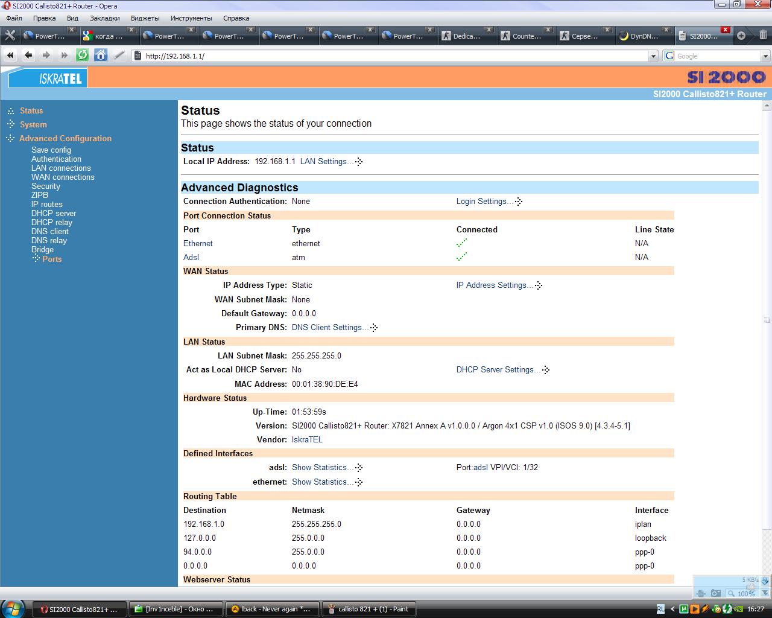
Task: Open the search engine dropdown arrow
Action: click(x=765, y=56)
